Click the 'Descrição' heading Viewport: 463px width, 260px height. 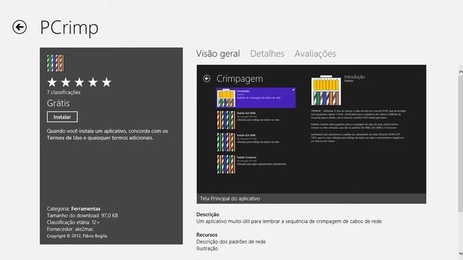(x=208, y=214)
